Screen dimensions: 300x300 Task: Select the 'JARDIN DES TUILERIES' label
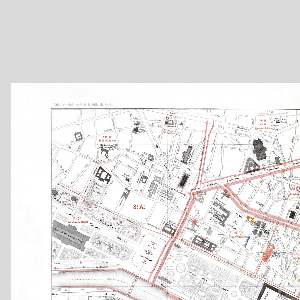click(x=207, y=281)
